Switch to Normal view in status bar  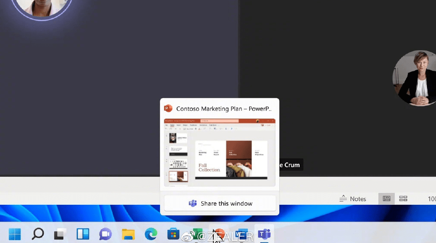[387, 199]
